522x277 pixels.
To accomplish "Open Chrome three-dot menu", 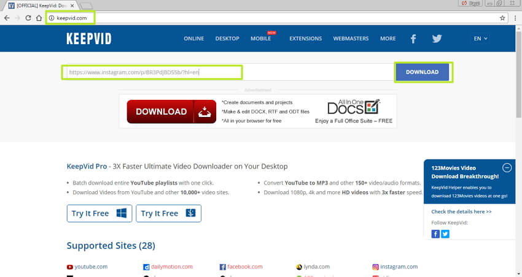I will coord(515,18).
